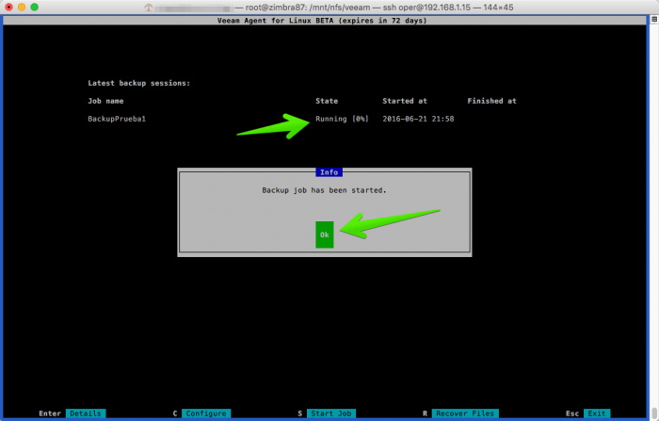Click the Job name column header

point(105,101)
